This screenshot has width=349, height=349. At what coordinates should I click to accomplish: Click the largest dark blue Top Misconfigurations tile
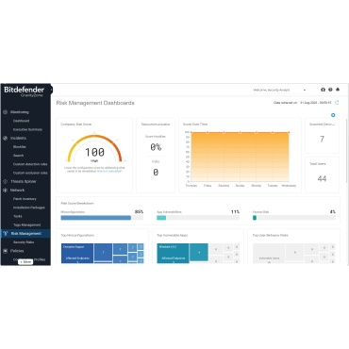(77, 253)
